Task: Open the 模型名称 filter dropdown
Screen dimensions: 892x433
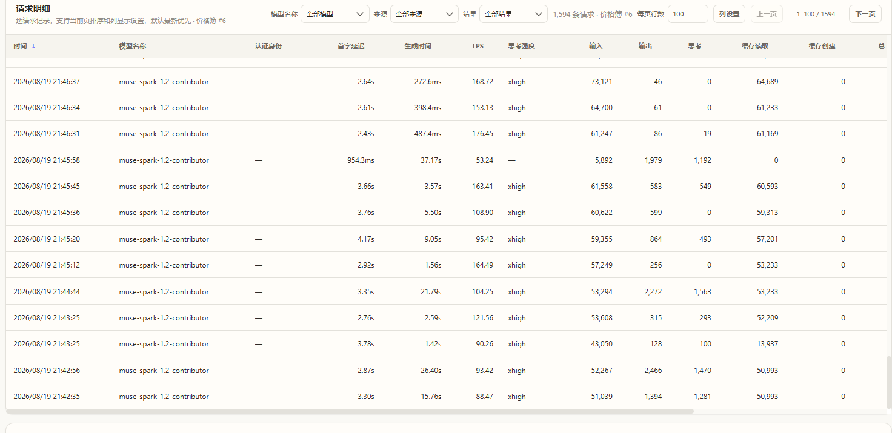Action: coord(334,14)
